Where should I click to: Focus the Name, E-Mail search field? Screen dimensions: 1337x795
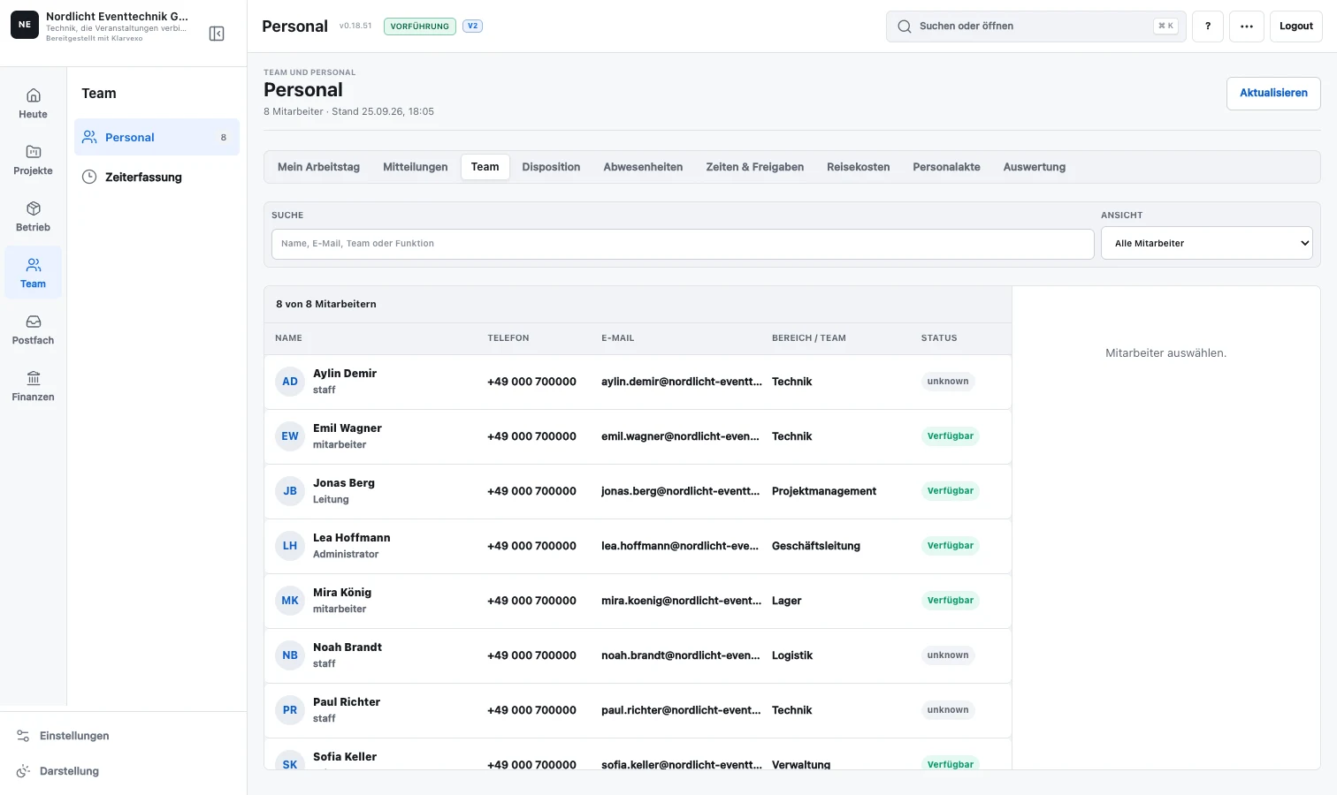[683, 244]
